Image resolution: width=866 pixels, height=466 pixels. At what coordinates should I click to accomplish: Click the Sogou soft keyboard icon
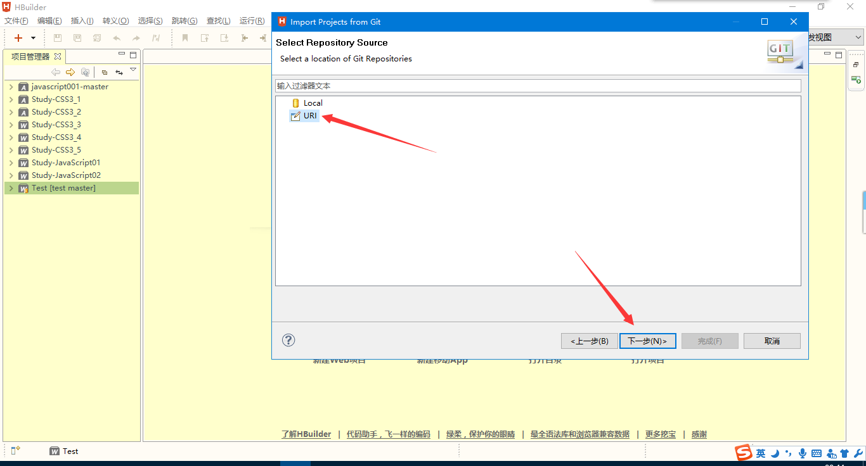tap(817, 453)
